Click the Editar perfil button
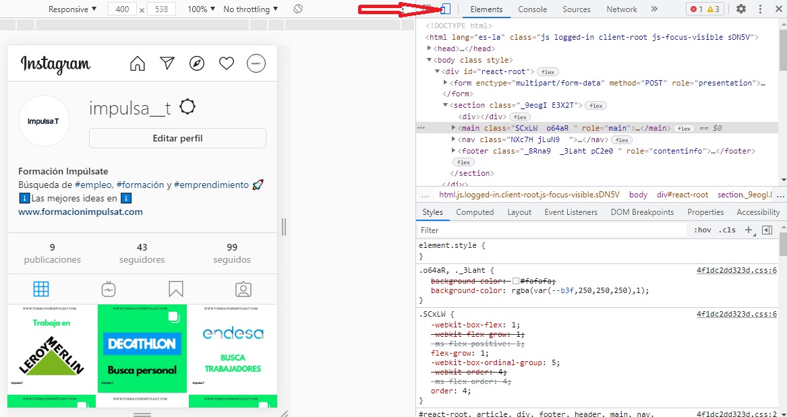 pos(177,138)
